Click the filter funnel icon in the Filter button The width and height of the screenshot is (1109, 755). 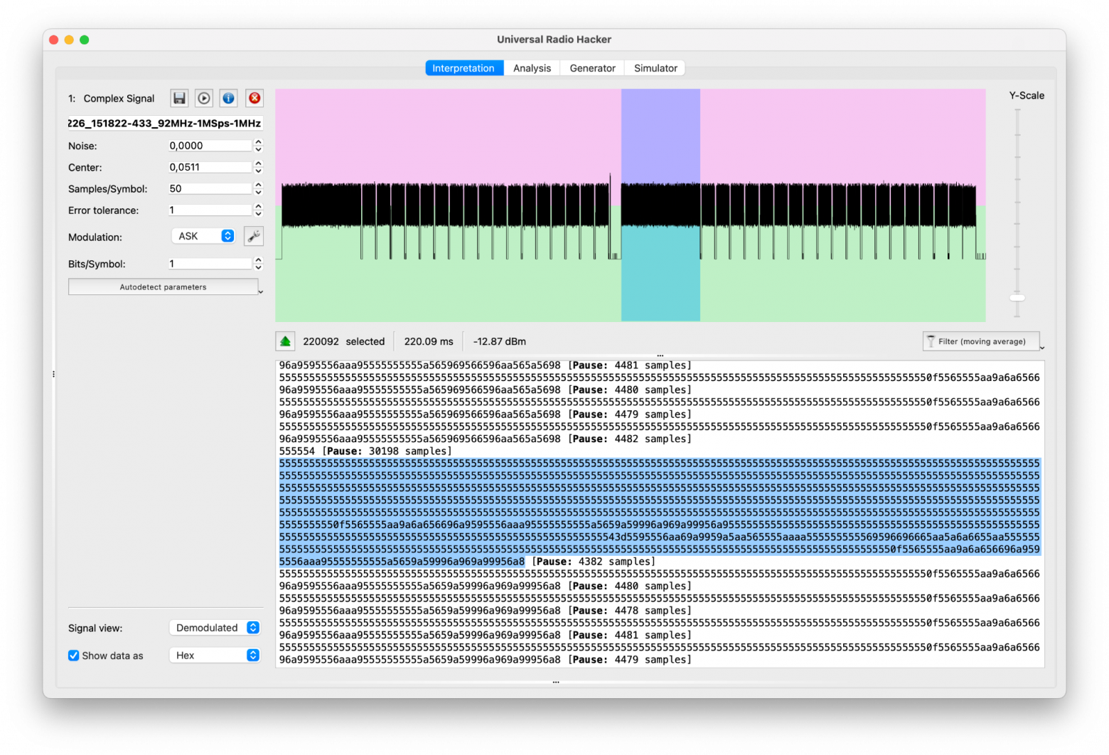(x=931, y=341)
